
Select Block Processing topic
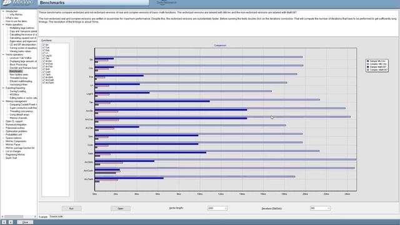[18, 64]
